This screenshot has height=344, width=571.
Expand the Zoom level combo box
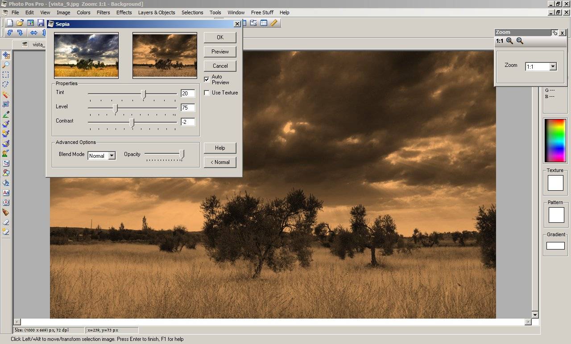click(553, 67)
